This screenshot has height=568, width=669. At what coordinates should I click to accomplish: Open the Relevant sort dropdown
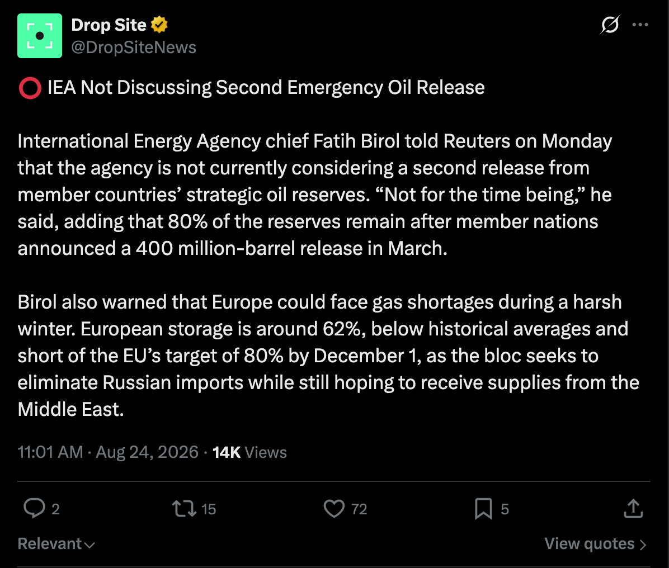tap(56, 544)
